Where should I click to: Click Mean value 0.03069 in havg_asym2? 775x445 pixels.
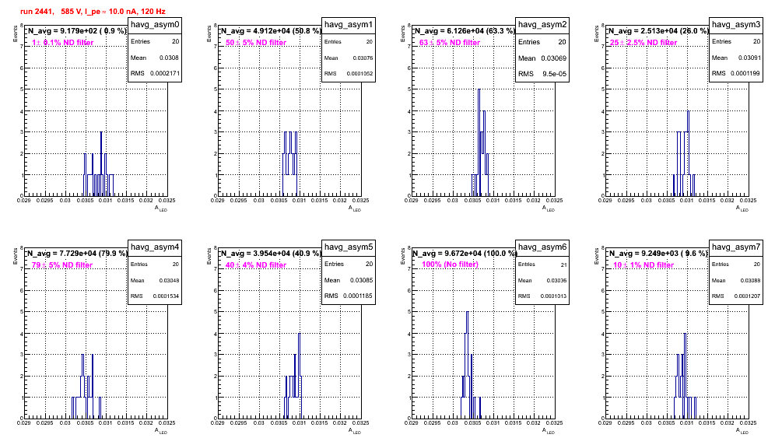click(553, 58)
